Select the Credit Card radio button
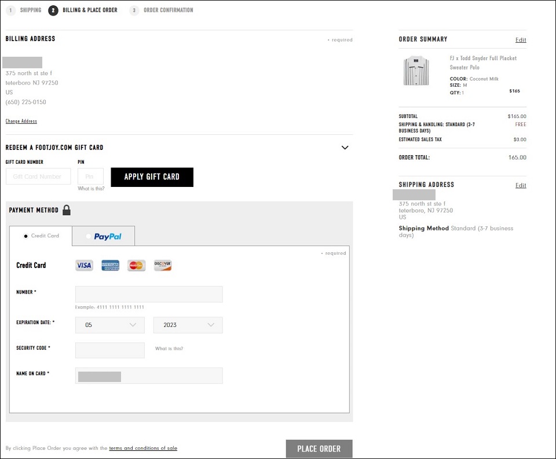 25,236
